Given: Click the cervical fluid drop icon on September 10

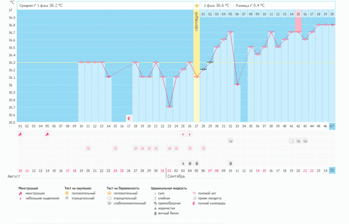Looking at the screenshot, I should tap(230, 163).
